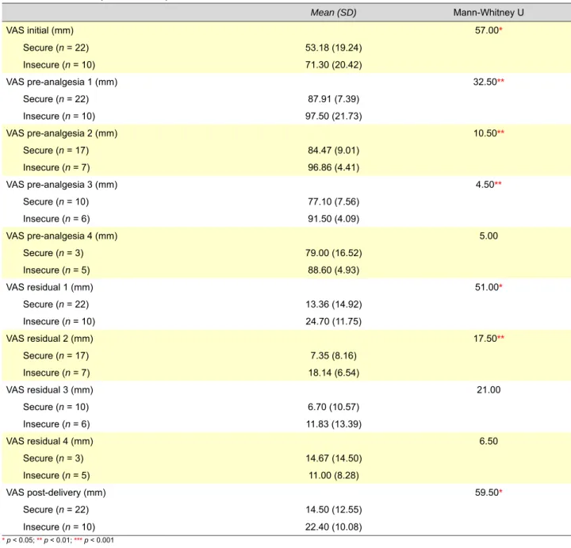The height and width of the screenshot is (548, 571).
Task: Click the VAS residual 1 (mm) label
Action: (x=49, y=287)
